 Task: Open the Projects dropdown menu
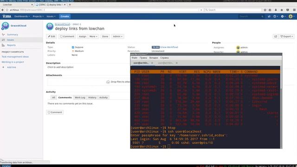pyautogui.click(x=38, y=17)
